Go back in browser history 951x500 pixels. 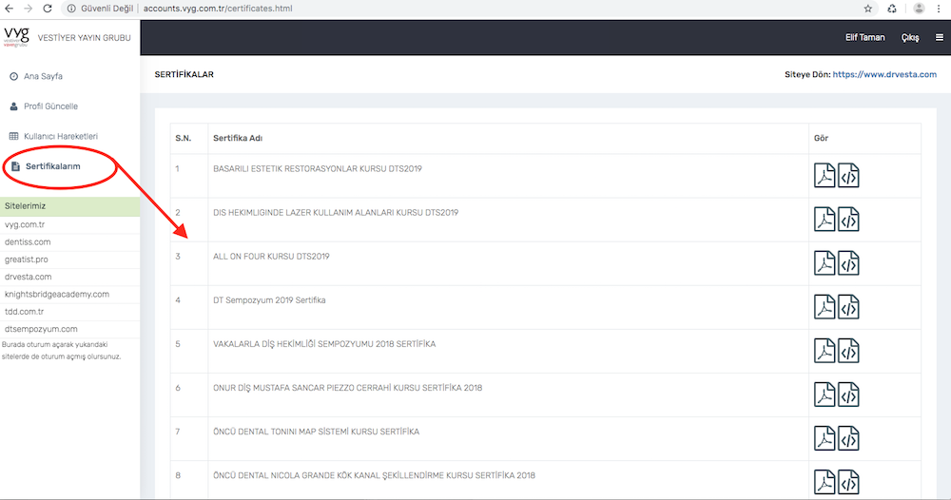point(10,9)
